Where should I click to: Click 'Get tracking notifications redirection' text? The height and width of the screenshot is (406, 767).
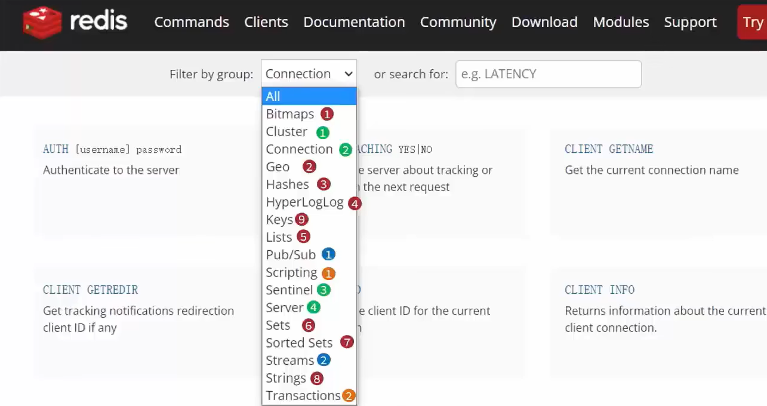tap(138, 311)
